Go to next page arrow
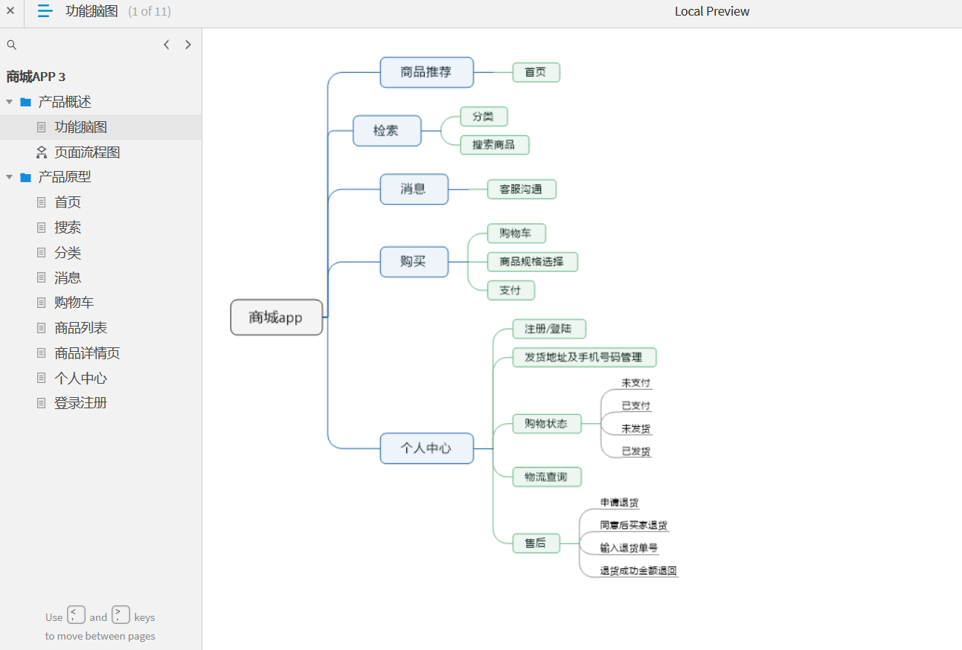 point(188,45)
